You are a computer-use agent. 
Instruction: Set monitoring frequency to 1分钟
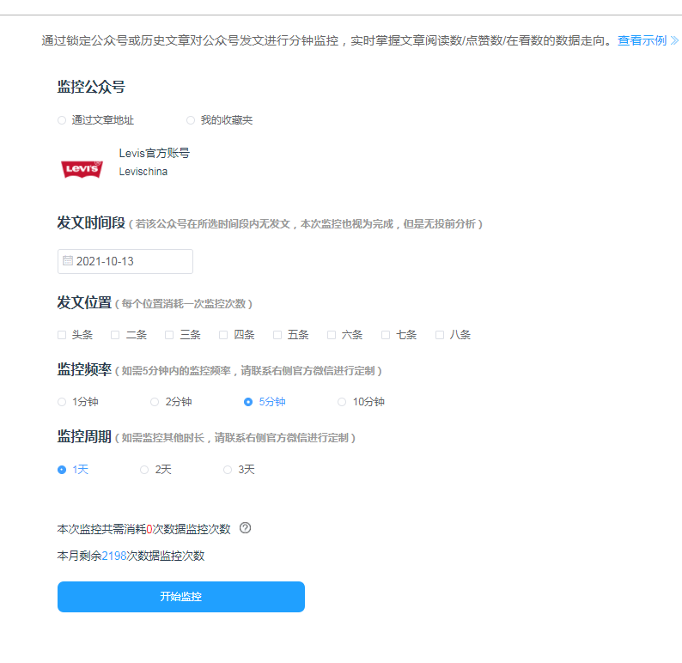(62, 402)
